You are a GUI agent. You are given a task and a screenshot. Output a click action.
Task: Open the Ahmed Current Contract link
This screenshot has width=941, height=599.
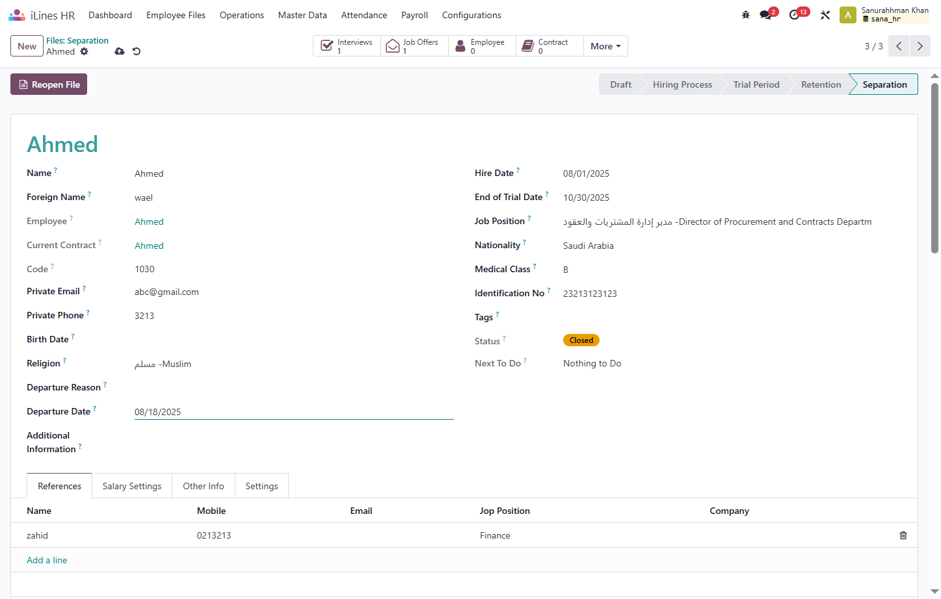coord(149,246)
